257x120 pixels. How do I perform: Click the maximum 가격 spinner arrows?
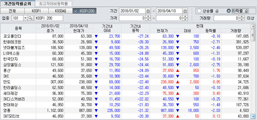pos(185,18)
